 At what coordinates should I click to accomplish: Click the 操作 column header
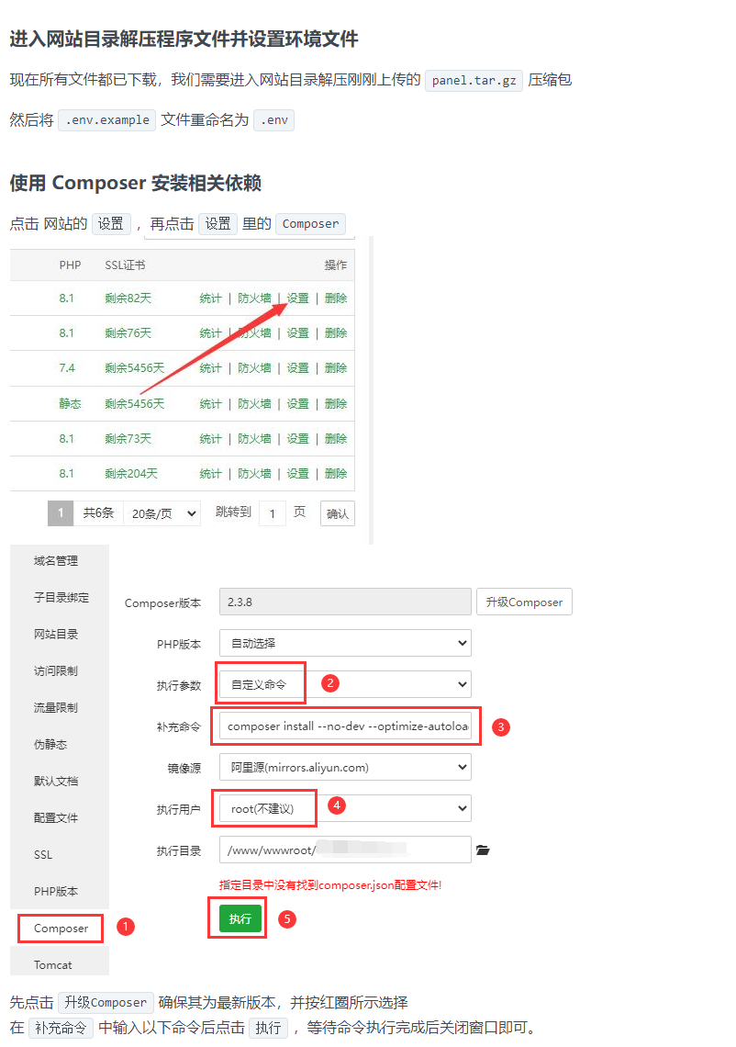[336, 265]
